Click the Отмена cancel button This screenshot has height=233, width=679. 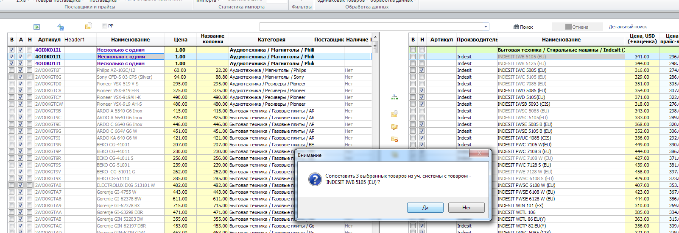coord(577,27)
